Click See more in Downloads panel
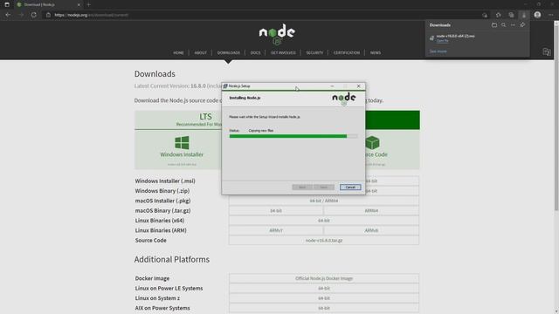This screenshot has height=314, width=559. (438, 51)
